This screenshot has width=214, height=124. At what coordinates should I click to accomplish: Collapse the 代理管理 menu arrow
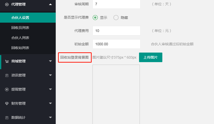(x=50, y=4)
